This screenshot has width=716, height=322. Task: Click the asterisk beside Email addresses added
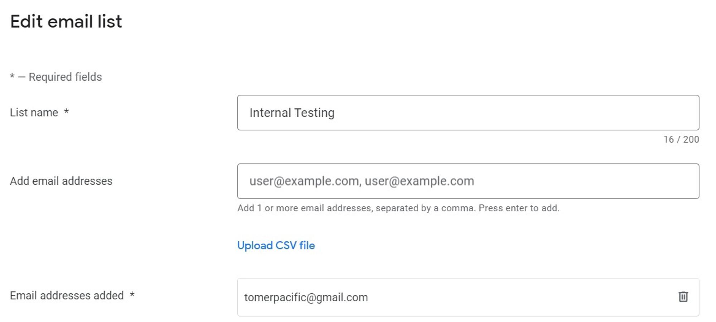click(x=132, y=294)
